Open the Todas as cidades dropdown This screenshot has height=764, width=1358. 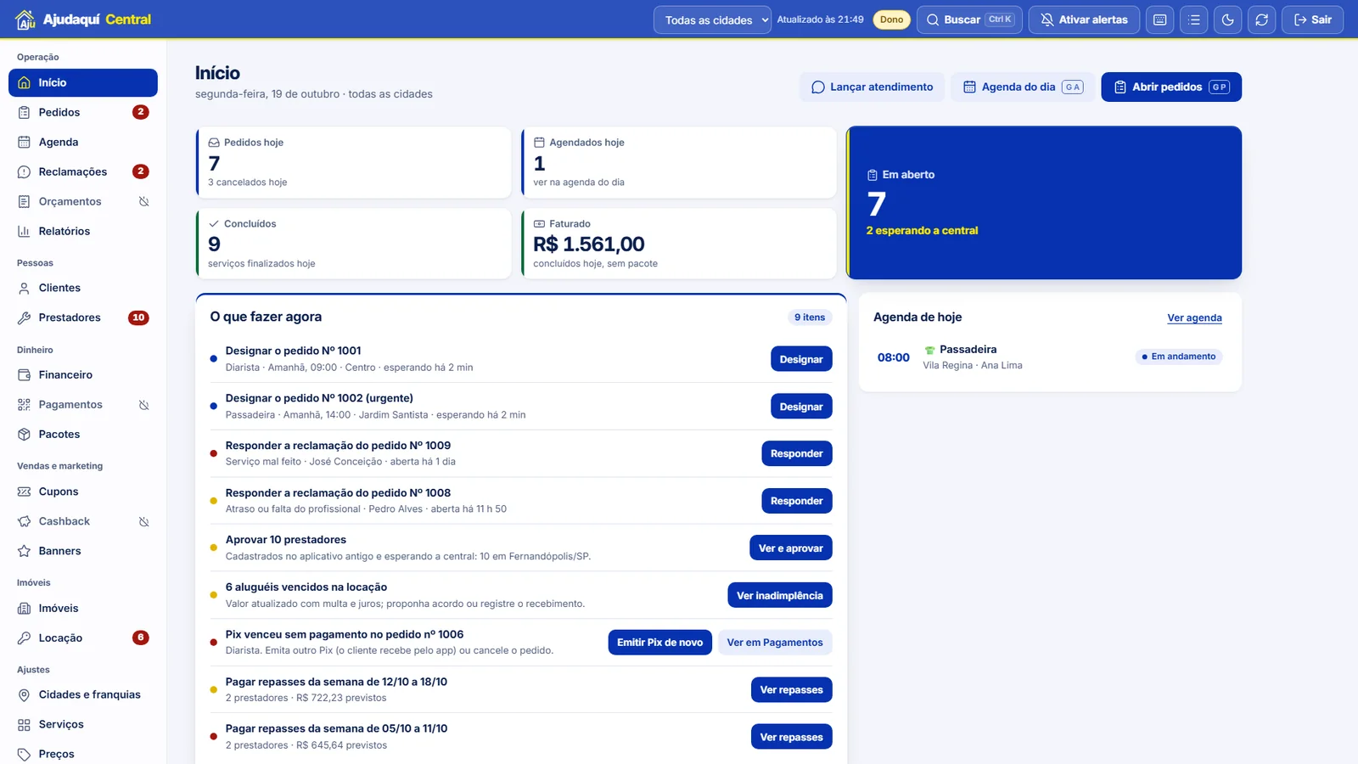point(712,20)
